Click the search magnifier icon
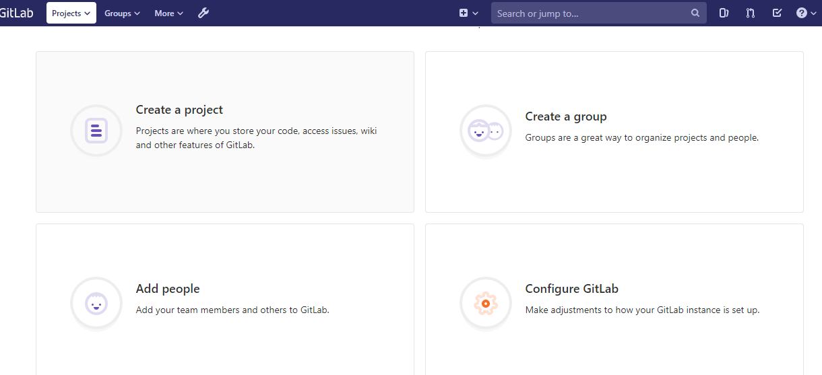 (695, 13)
